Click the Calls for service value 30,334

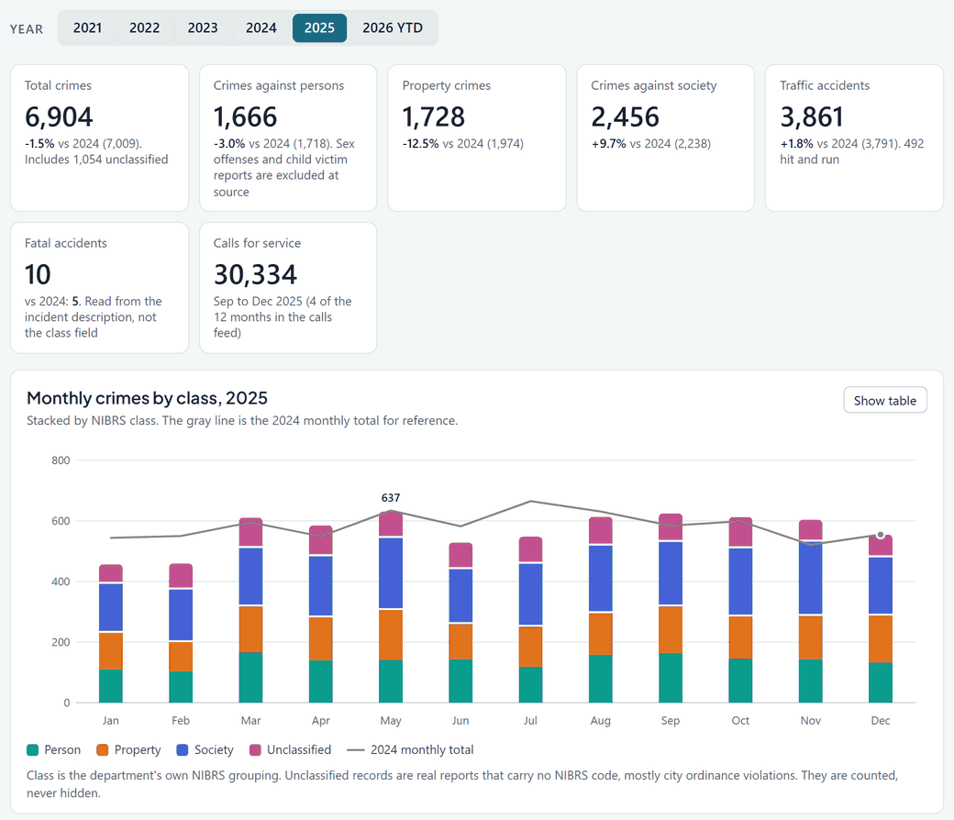click(x=255, y=274)
